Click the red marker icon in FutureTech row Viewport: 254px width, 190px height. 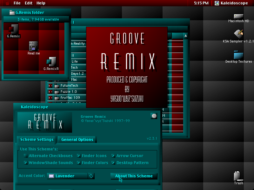coord(50,85)
